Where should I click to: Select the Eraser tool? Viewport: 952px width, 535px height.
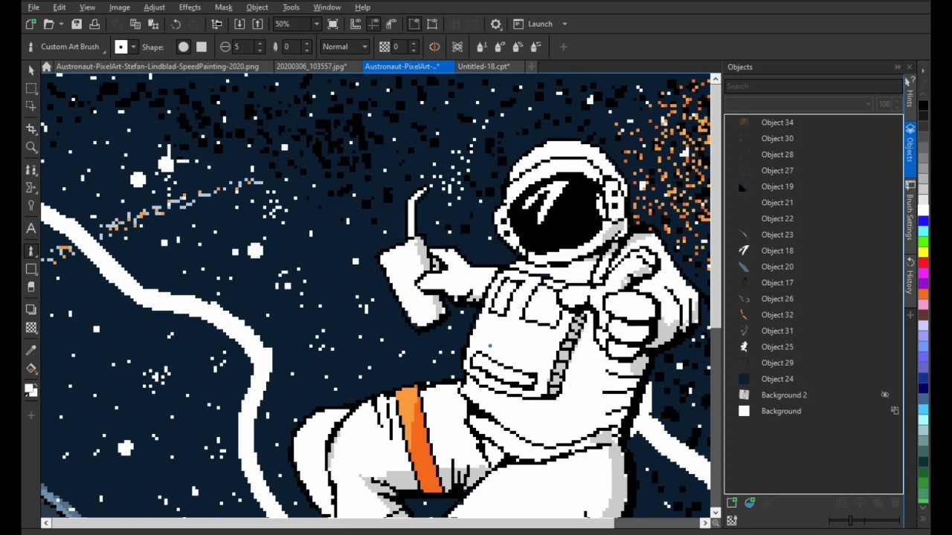(x=30, y=287)
